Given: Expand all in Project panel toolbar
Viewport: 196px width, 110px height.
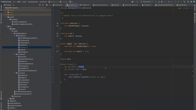Looking at the screenshot, I should click(40, 5).
